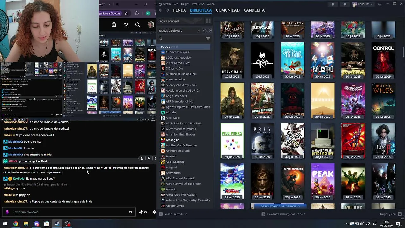
Task: Open Elementos descargados status
Action: pyautogui.click(x=283, y=214)
